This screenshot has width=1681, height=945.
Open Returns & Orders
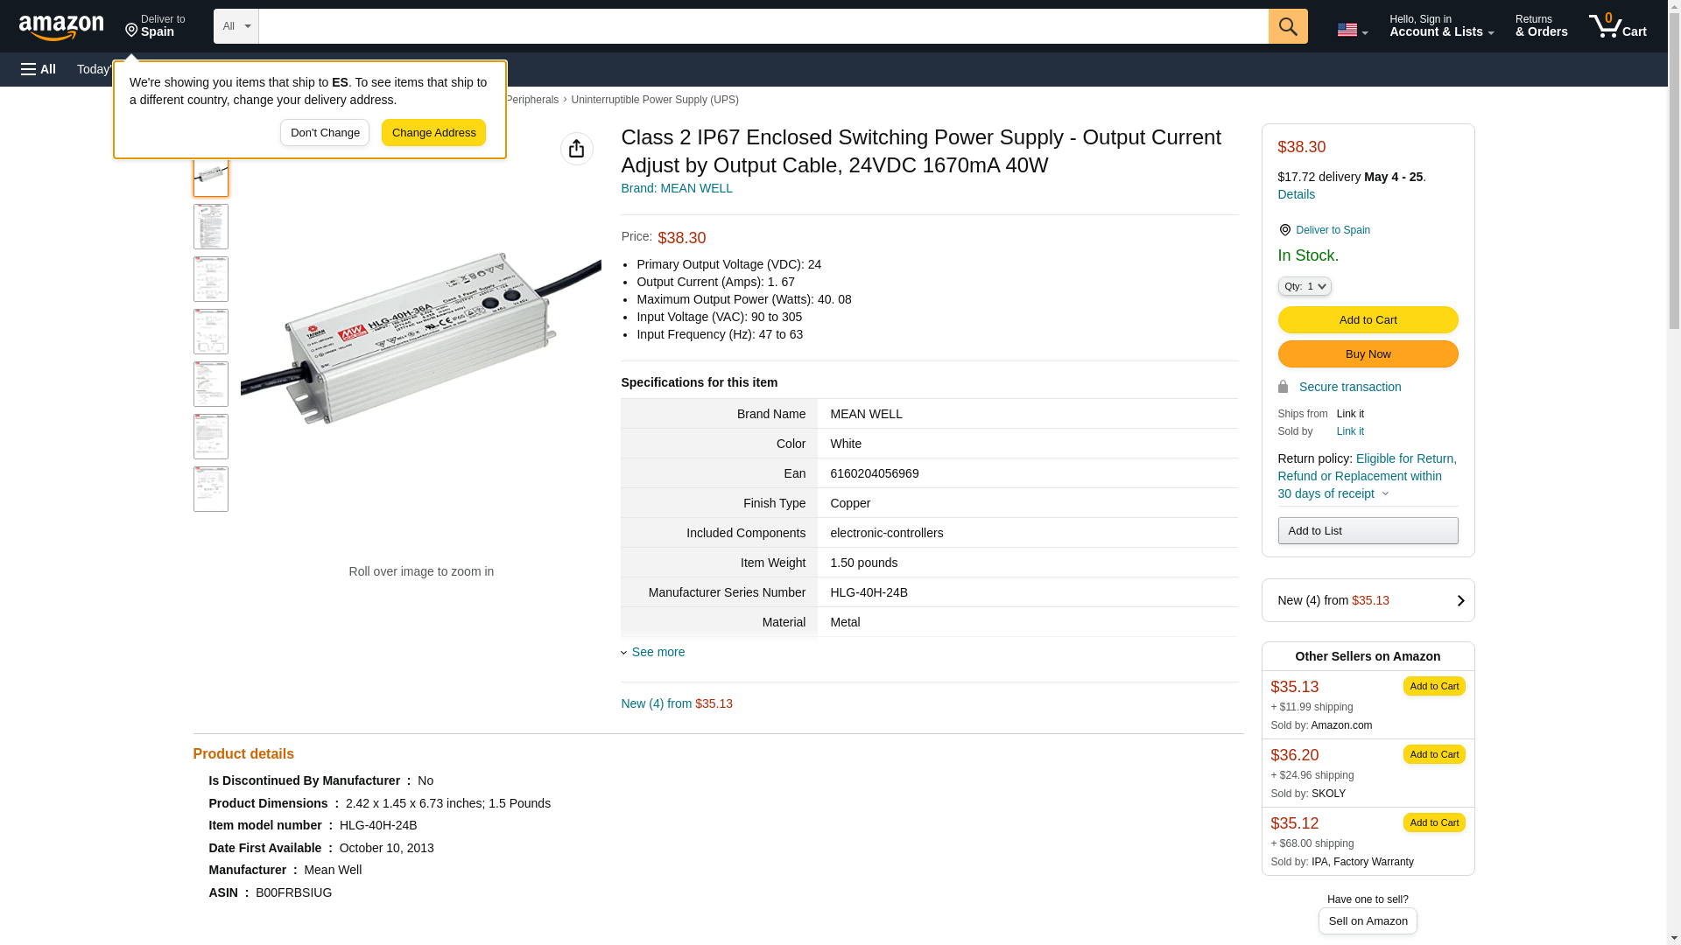click(x=1541, y=26)
